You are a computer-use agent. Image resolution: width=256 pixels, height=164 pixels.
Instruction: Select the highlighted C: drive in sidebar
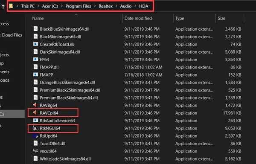(12, 114)
